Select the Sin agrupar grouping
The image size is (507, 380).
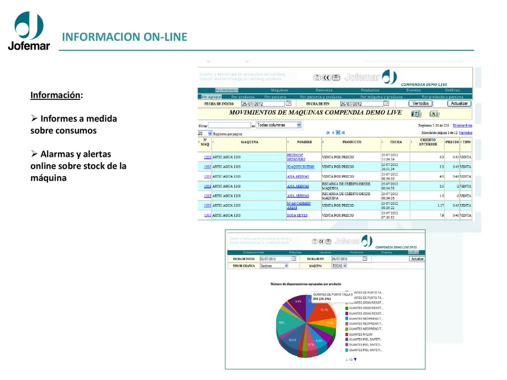[x=211, y=96]
